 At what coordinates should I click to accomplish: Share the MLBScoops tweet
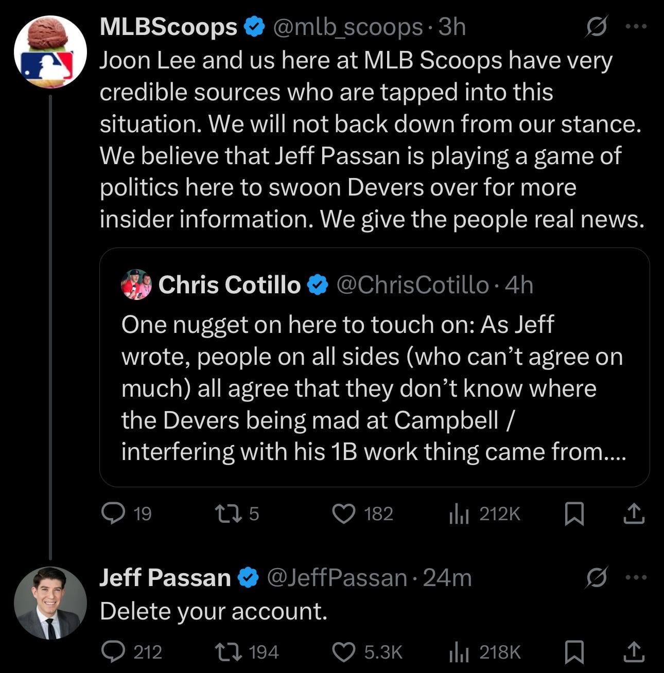pos(634,513)
